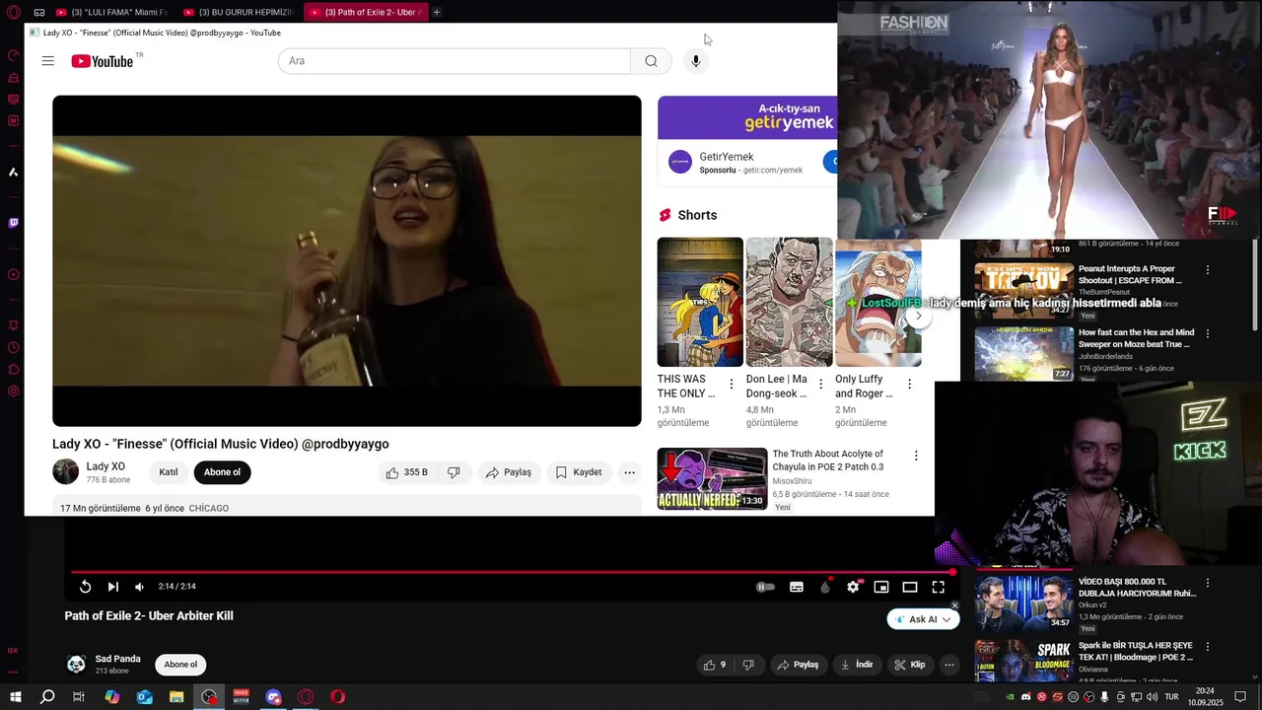Open 'Peanut Interrupts A Proper Shootout' video
The image size is (1262, 710).
(1129, 274)
